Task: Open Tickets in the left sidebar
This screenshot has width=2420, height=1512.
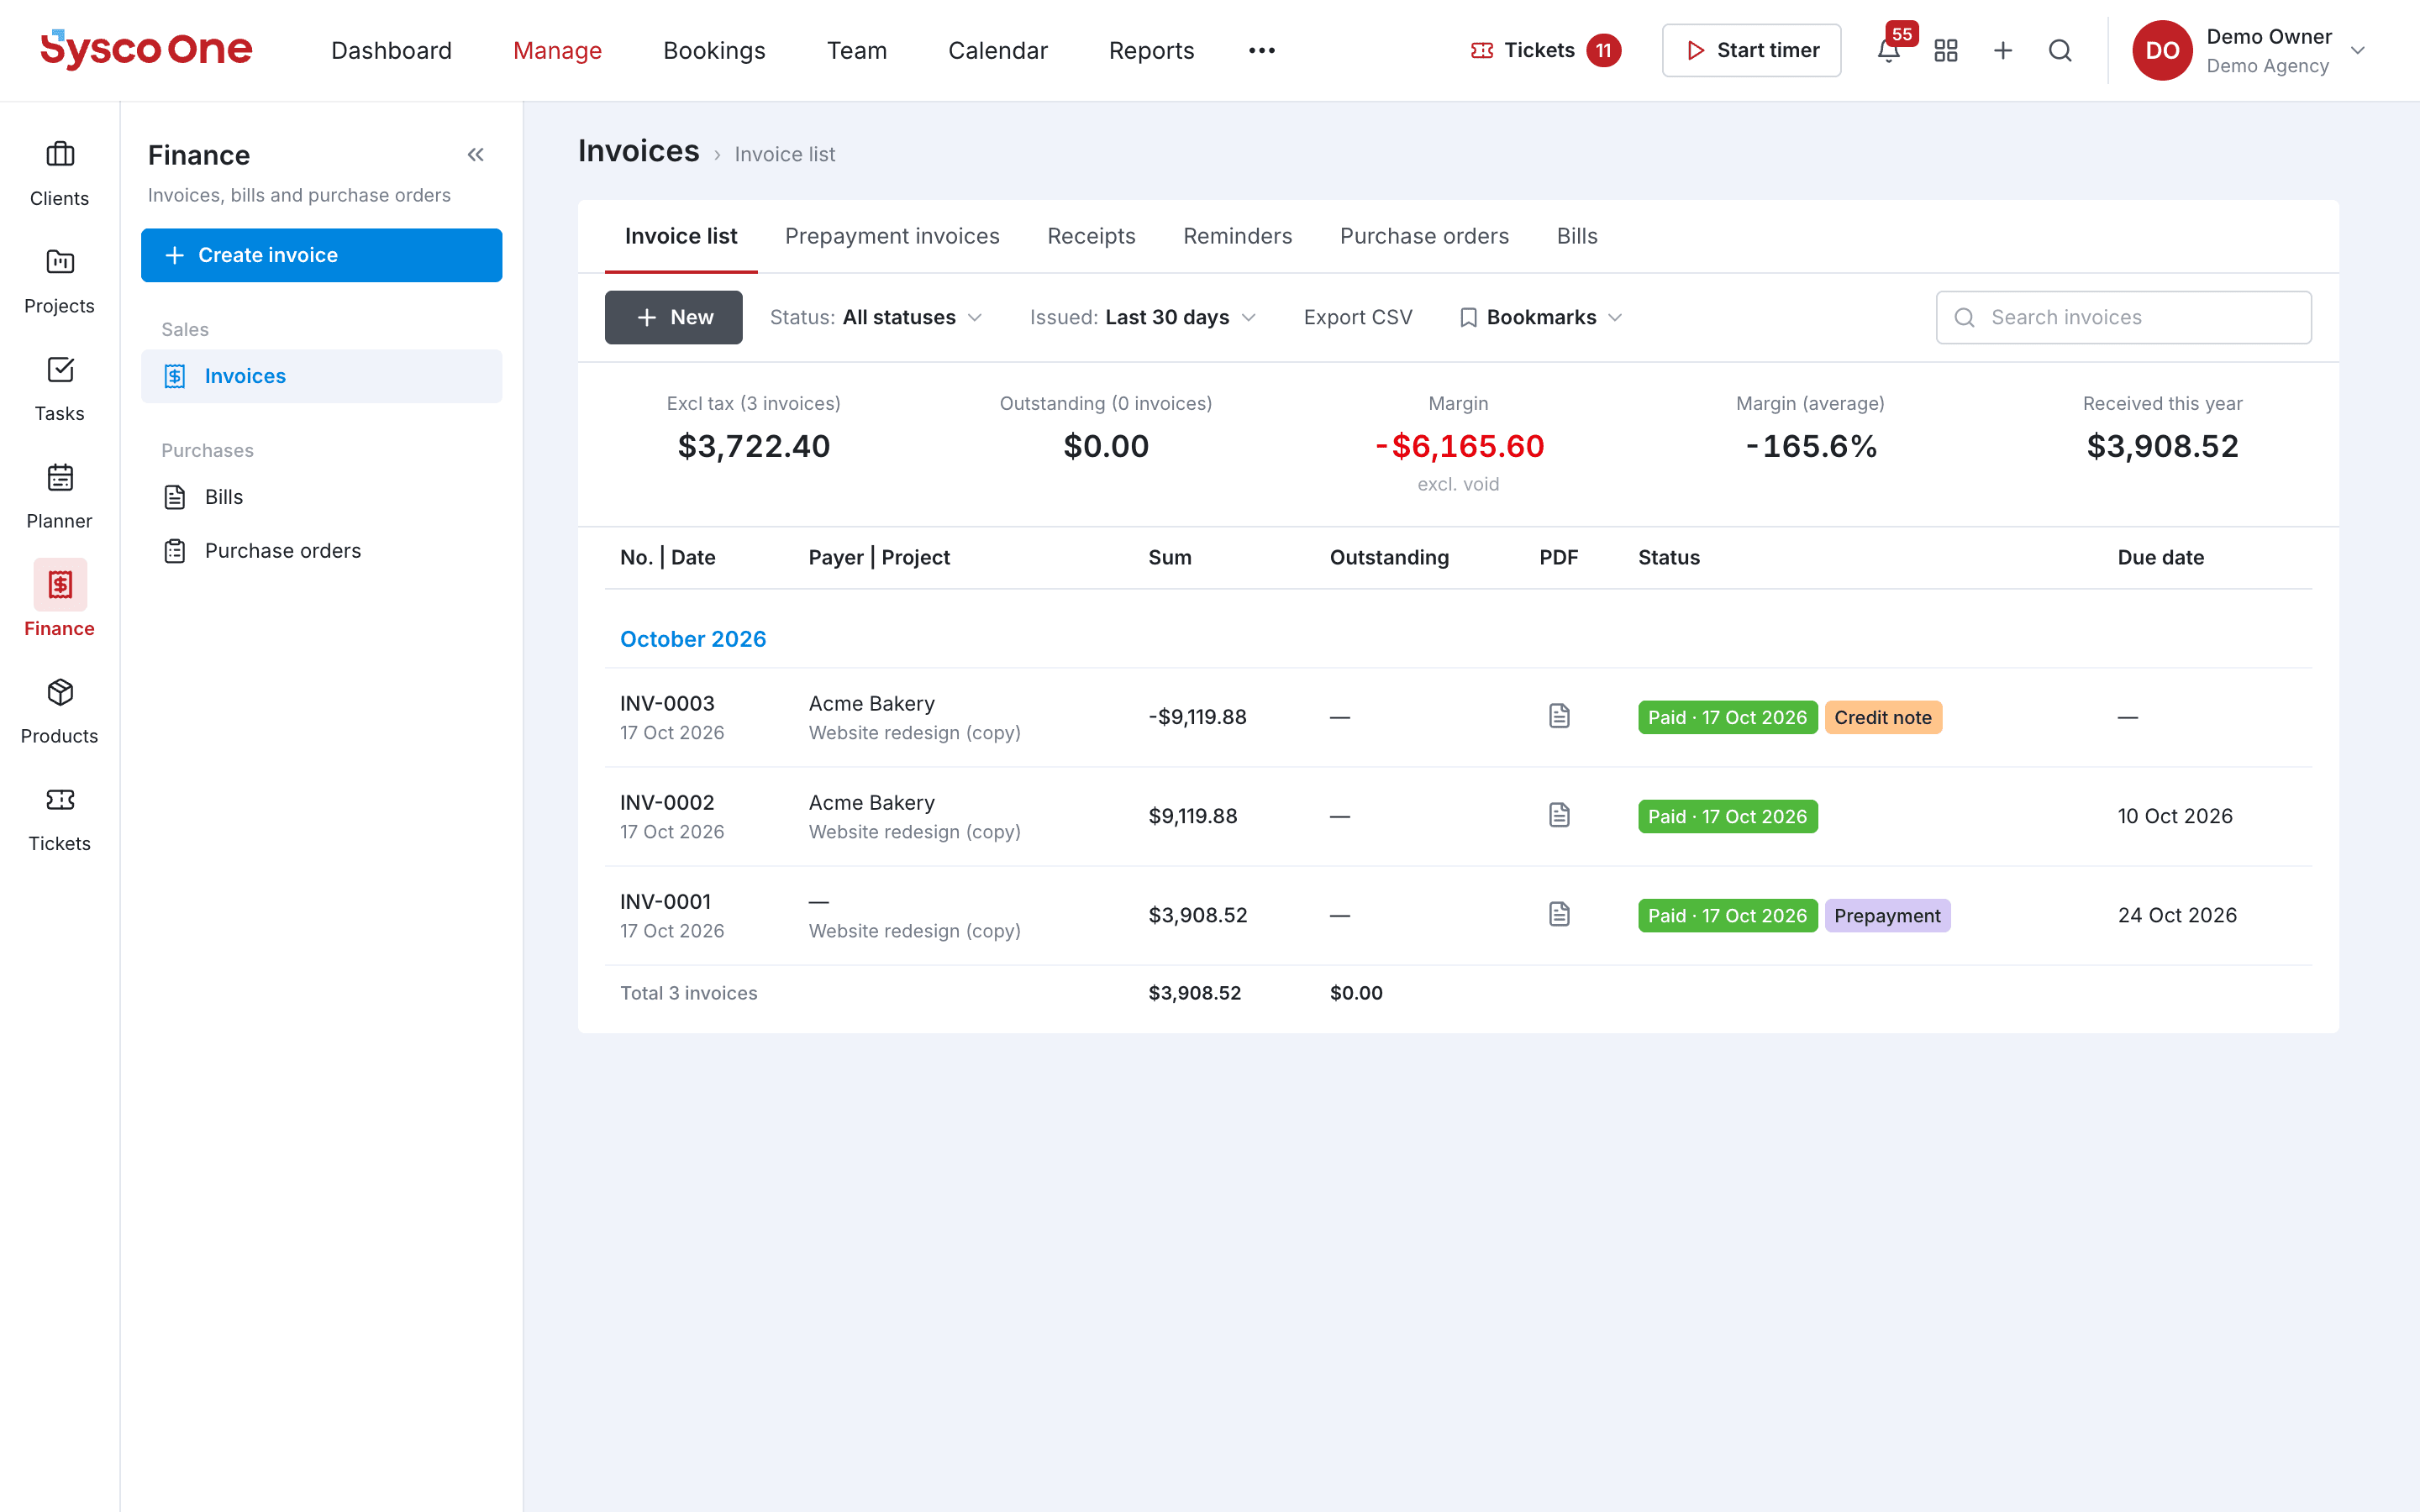Action: click(60, 819)
